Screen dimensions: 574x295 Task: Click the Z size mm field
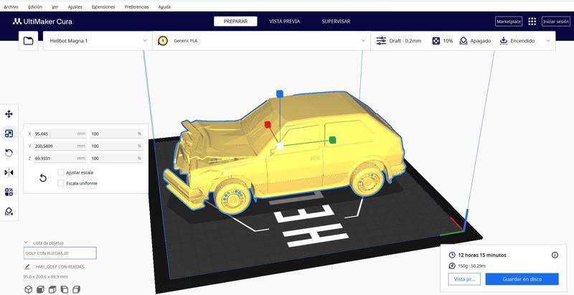(x=60, y=158)
